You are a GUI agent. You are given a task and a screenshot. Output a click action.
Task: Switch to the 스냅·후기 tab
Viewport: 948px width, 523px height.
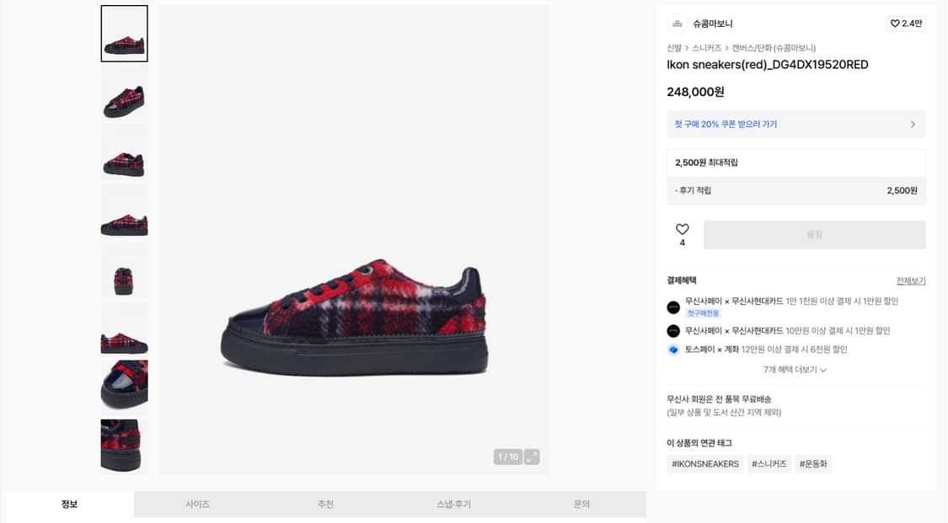coord(453,504)
